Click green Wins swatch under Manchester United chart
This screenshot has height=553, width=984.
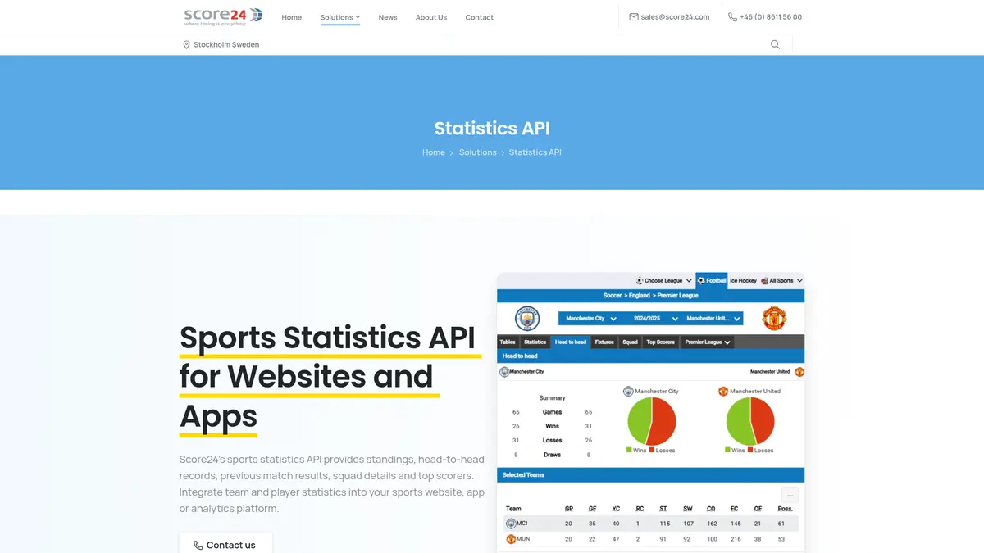727,450
